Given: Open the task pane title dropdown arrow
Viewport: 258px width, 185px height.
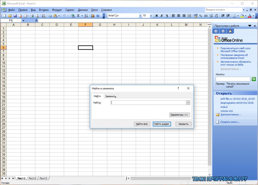Looking at the screenshot, I should tap(250, 26).
